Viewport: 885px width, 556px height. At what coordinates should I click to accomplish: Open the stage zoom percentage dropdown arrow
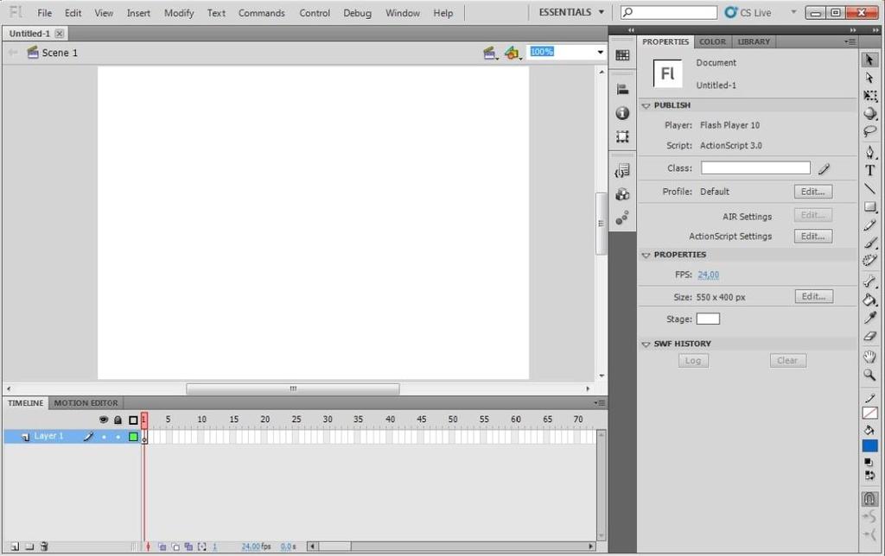coord(600,53)
